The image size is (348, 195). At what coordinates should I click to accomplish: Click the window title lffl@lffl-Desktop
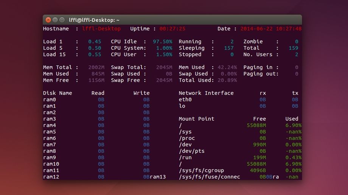pyautogui.click(x=94, y=20)
